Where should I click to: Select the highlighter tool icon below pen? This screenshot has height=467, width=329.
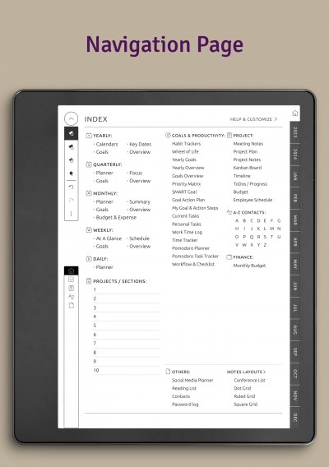tap(72, 147)
